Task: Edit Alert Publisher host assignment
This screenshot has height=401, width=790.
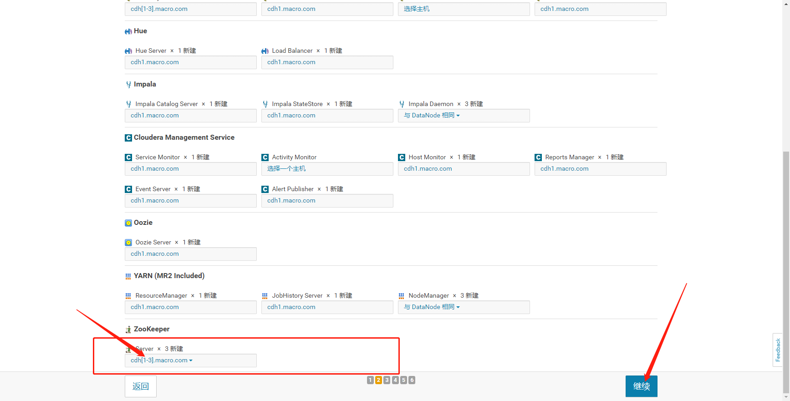Action: click(327, 201)
